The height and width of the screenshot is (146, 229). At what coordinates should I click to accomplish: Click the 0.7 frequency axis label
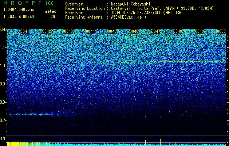pyautogui.click(x=3, y=120)
